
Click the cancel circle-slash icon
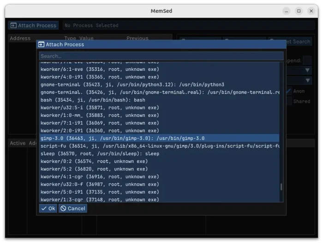pyautogui.click(x=63, y=209)
